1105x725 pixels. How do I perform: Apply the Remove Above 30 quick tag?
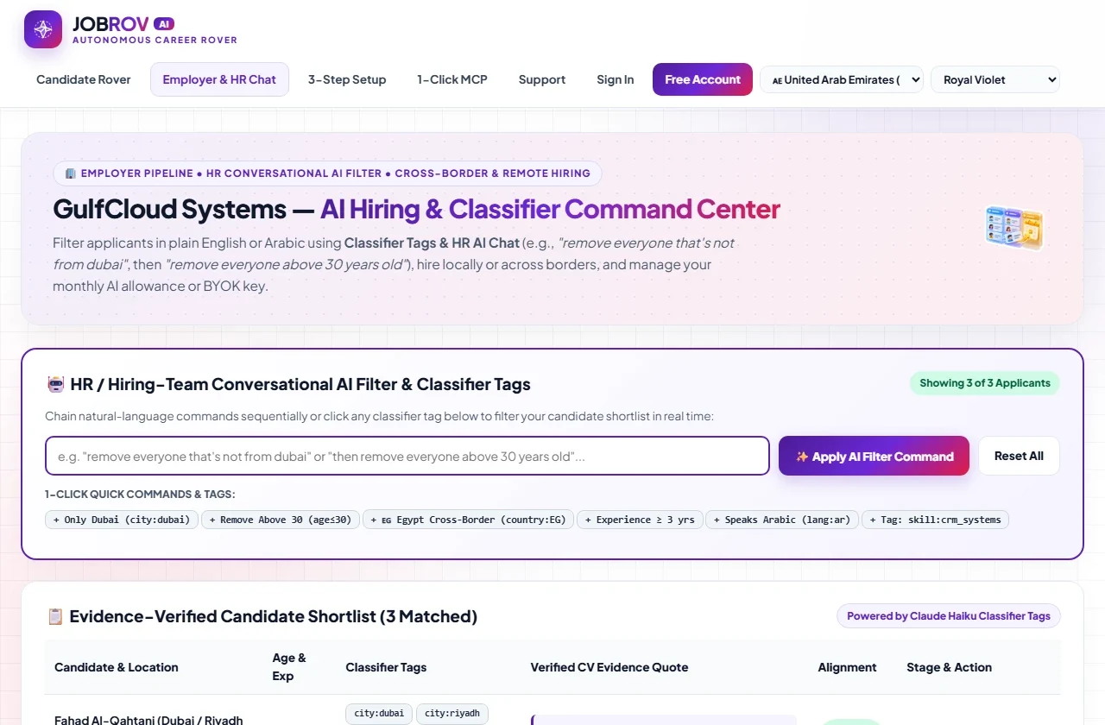(x=280, y=520)
